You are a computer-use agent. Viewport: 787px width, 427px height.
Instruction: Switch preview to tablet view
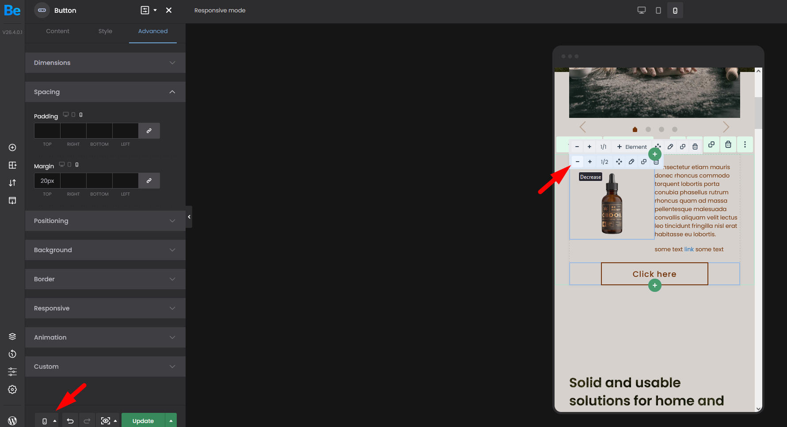click(658, 10)
